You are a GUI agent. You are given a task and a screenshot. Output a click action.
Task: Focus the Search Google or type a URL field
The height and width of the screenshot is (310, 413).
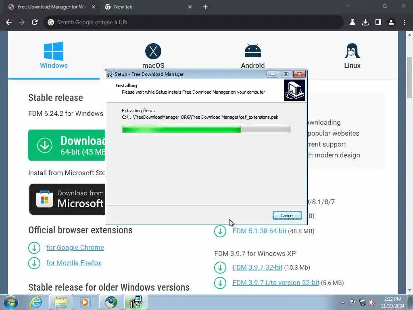coord(194,23)
